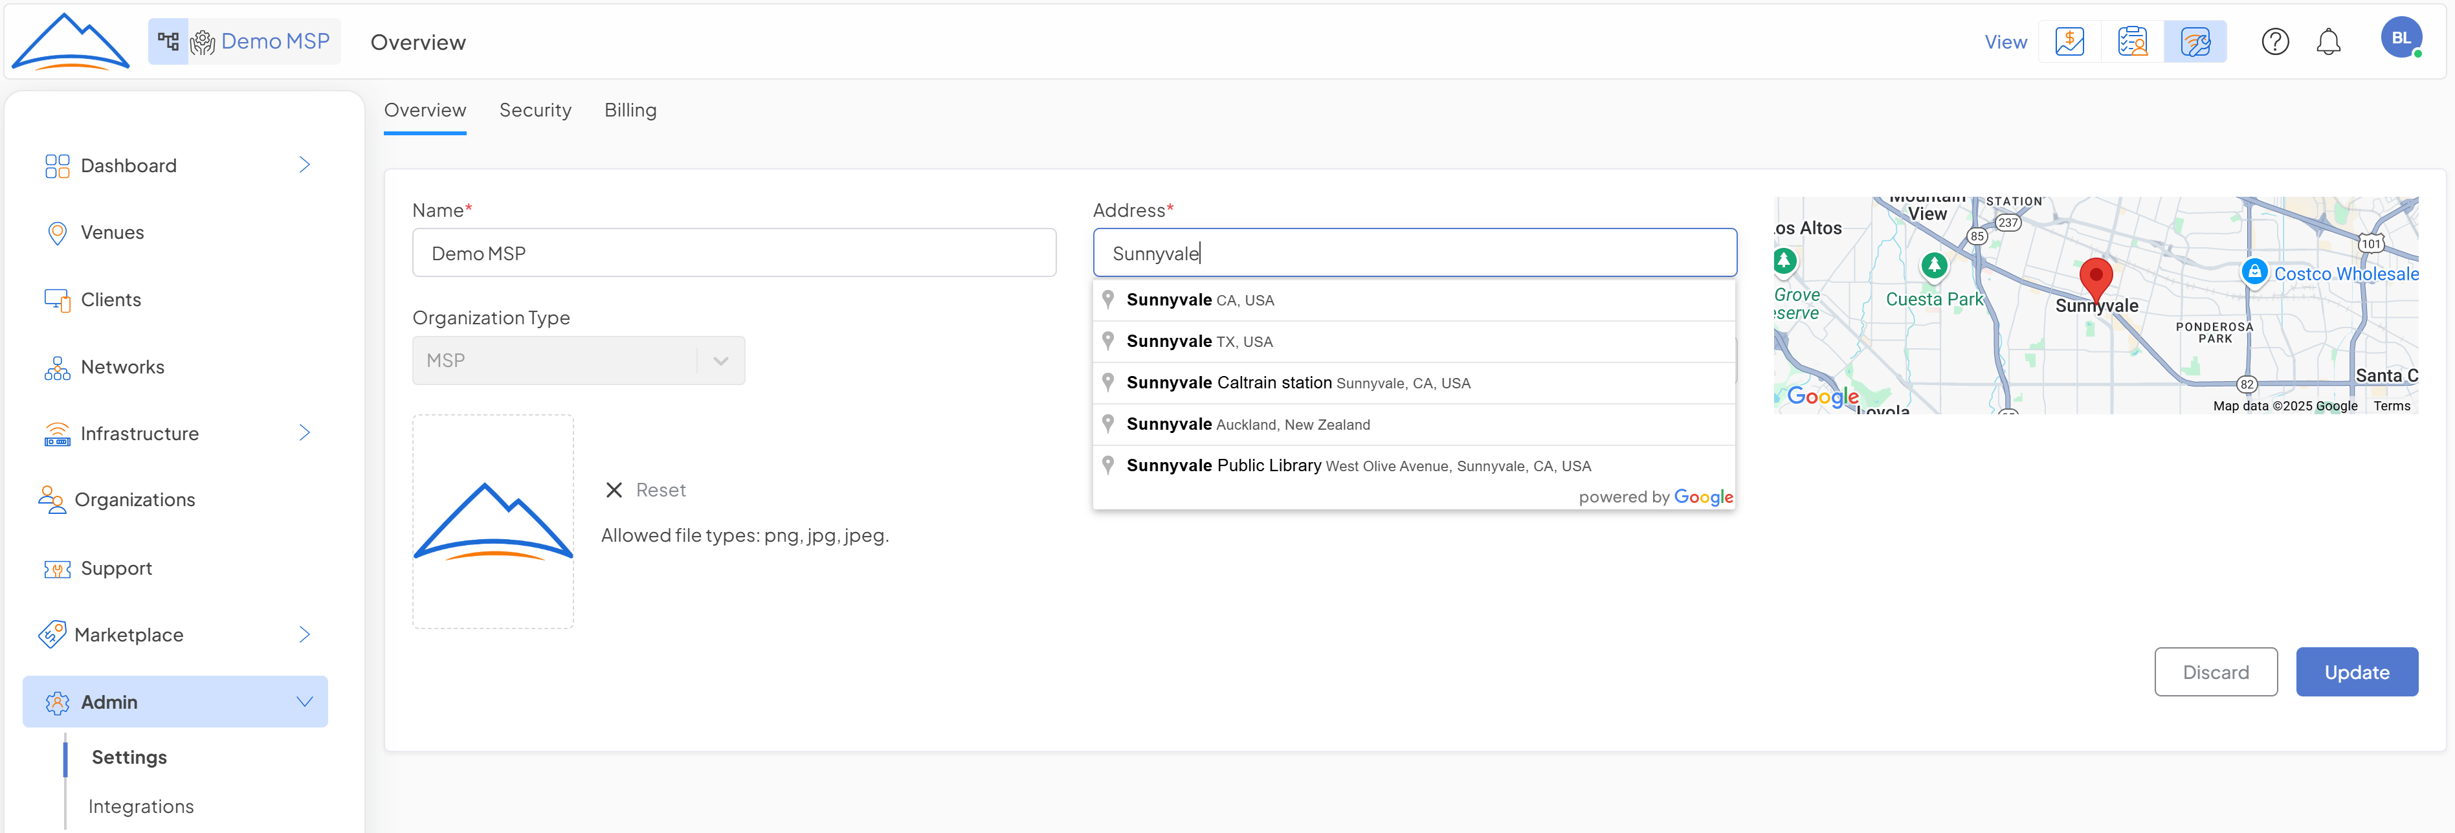Expand the Infrastructure menu chevron
2455x833 pixels.
pyautogui.click(x=304, y=433)
